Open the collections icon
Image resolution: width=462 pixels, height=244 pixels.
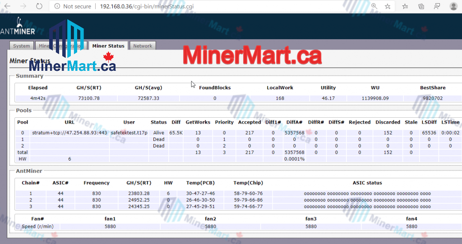421,6
